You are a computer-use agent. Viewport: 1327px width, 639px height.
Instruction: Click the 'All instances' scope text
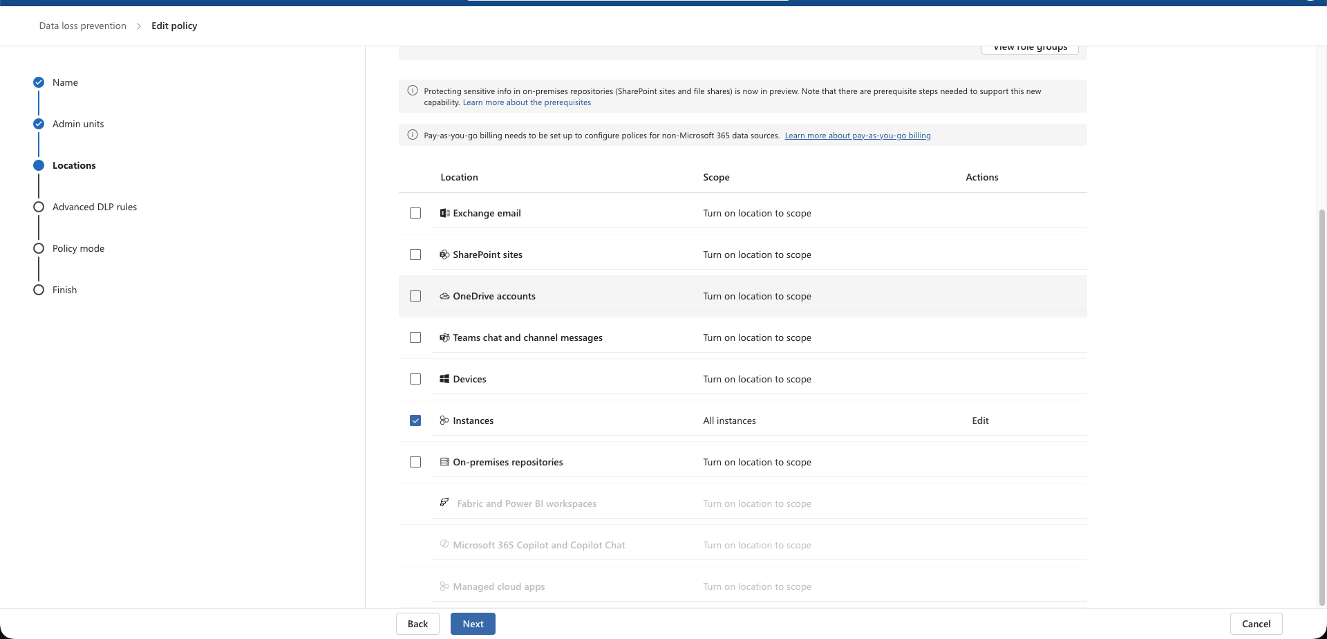point(729,420)
